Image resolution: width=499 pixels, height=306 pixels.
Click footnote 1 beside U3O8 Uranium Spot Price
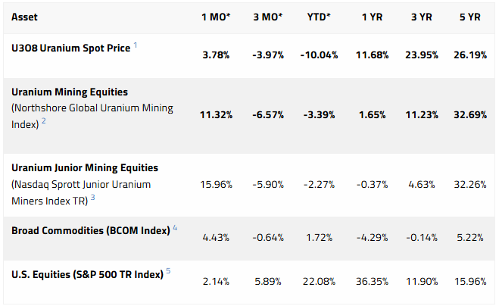click(x=136, y=45)
